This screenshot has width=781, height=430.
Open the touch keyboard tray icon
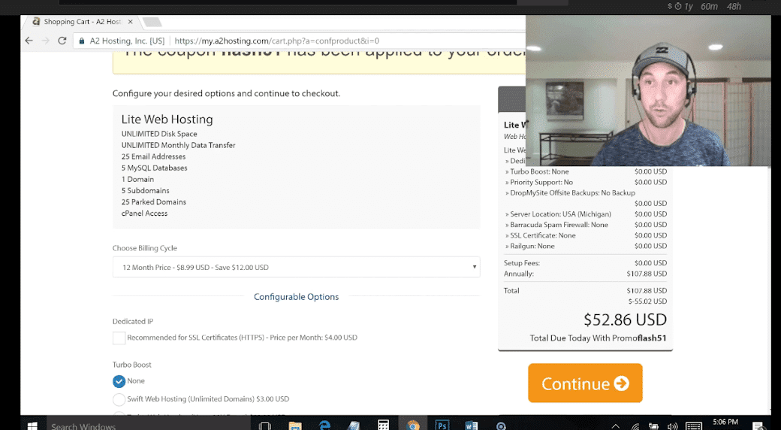(694, 425)
